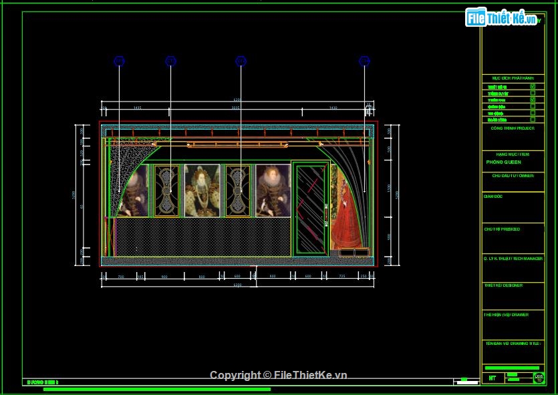Select the '1435' dimension text
Viewport: 558px width, 395px height.
138,108
